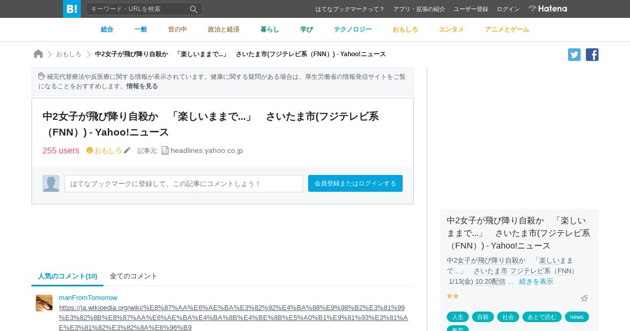630x331 pixels.
Task: Select the テクノロジー category tab
Action: click(x=353, y=29)
